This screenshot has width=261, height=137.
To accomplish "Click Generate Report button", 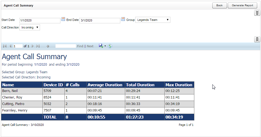I will click(x=242, y=5).
